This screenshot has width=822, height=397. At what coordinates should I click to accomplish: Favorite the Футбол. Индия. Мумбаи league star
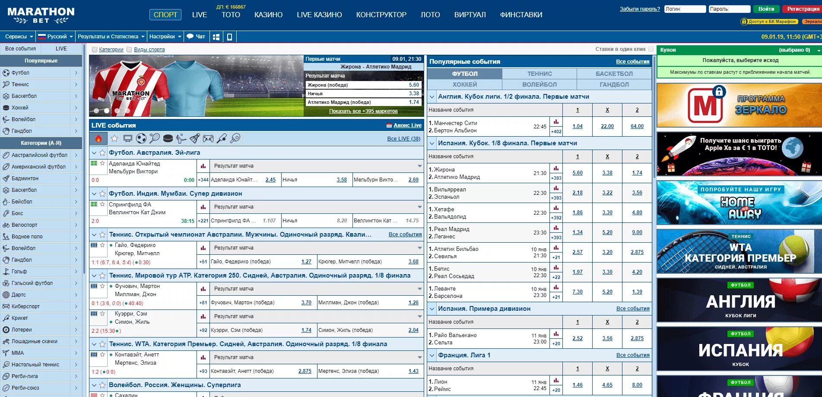coord(102,194)
